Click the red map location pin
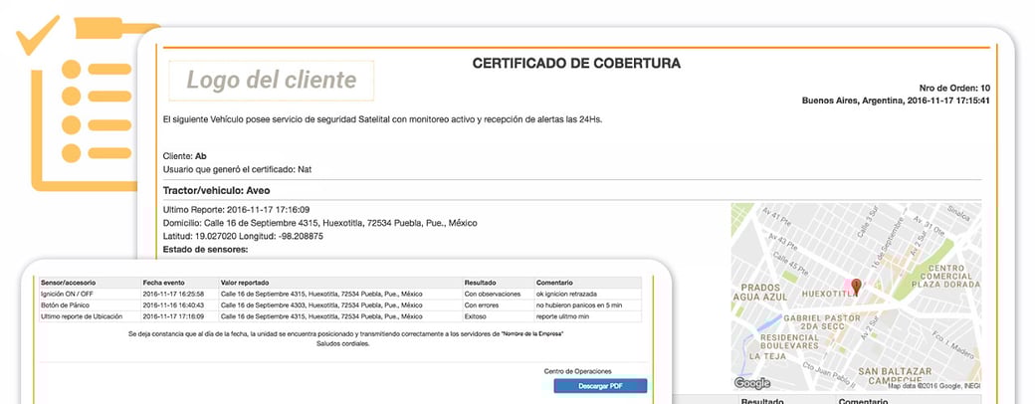 [856, 287]
